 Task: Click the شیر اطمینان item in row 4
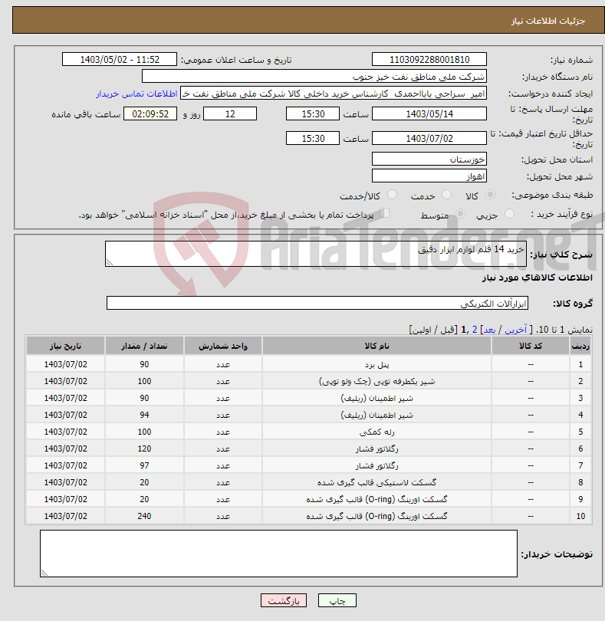click(376, 415)
